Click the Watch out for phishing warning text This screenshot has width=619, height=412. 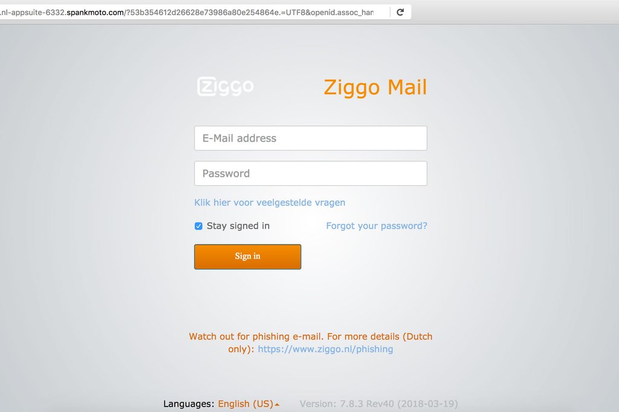coord(311,343)
